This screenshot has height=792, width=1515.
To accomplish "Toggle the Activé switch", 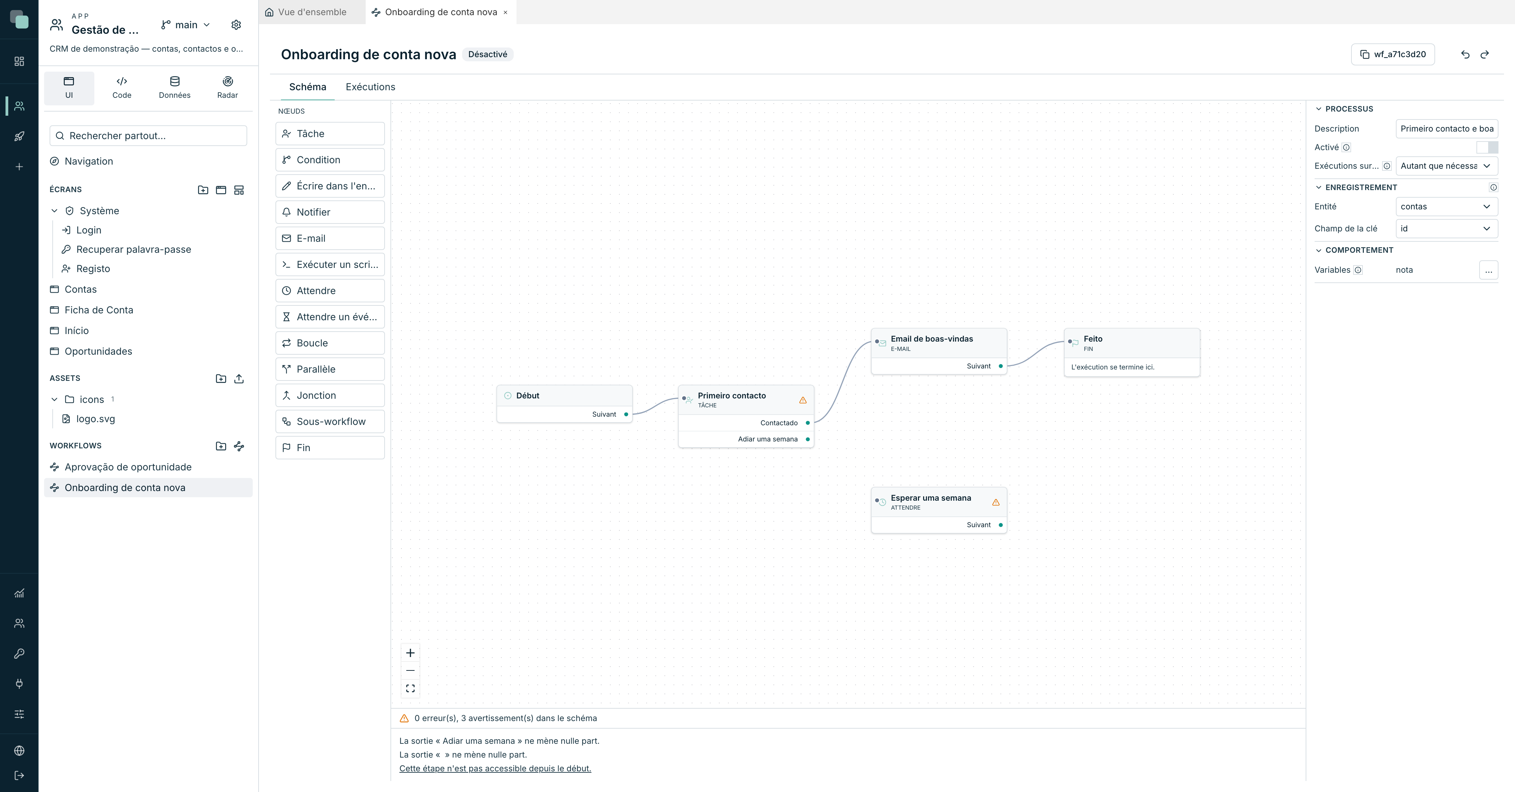I will pyautogui.click(x=1487, y=148).
